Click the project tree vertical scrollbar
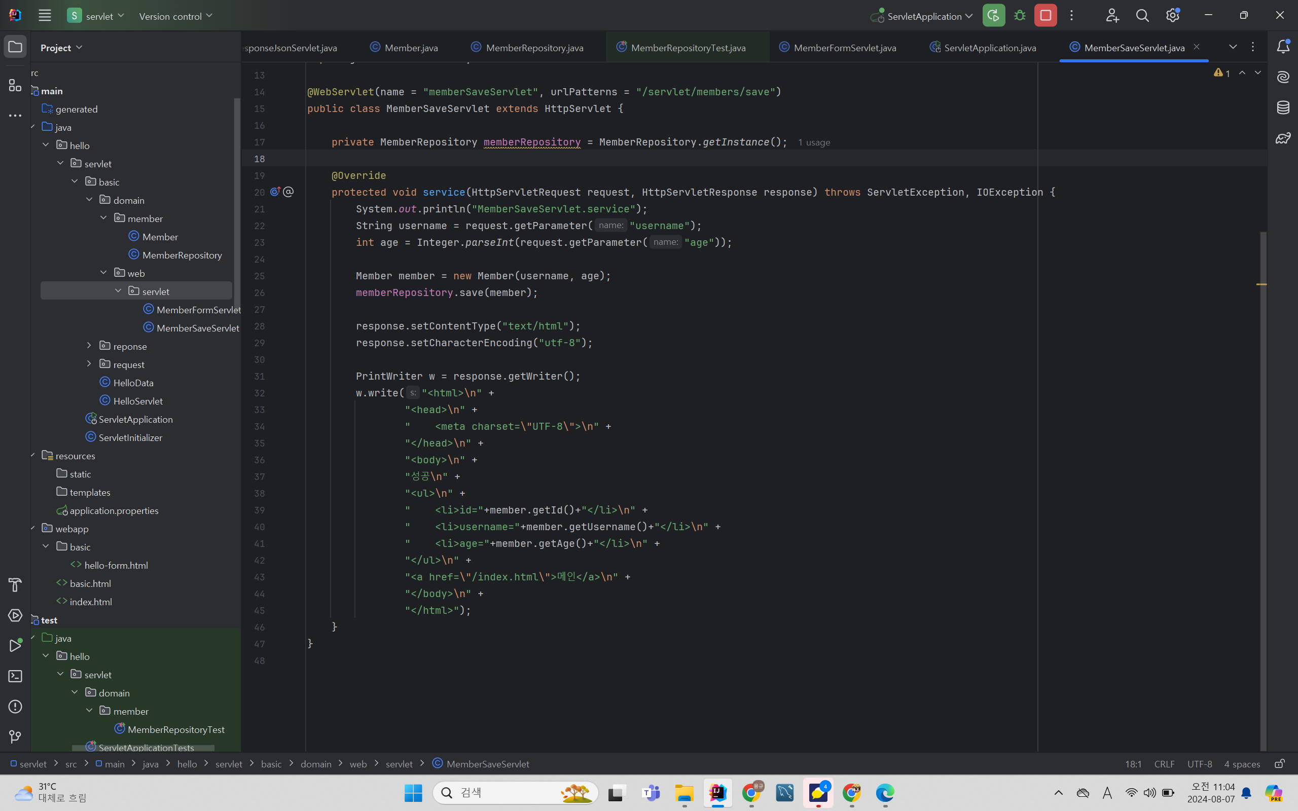 [237, 204]
